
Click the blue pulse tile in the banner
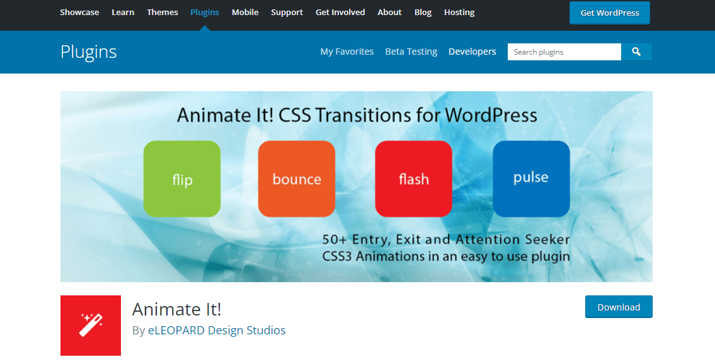coord(531,178)
